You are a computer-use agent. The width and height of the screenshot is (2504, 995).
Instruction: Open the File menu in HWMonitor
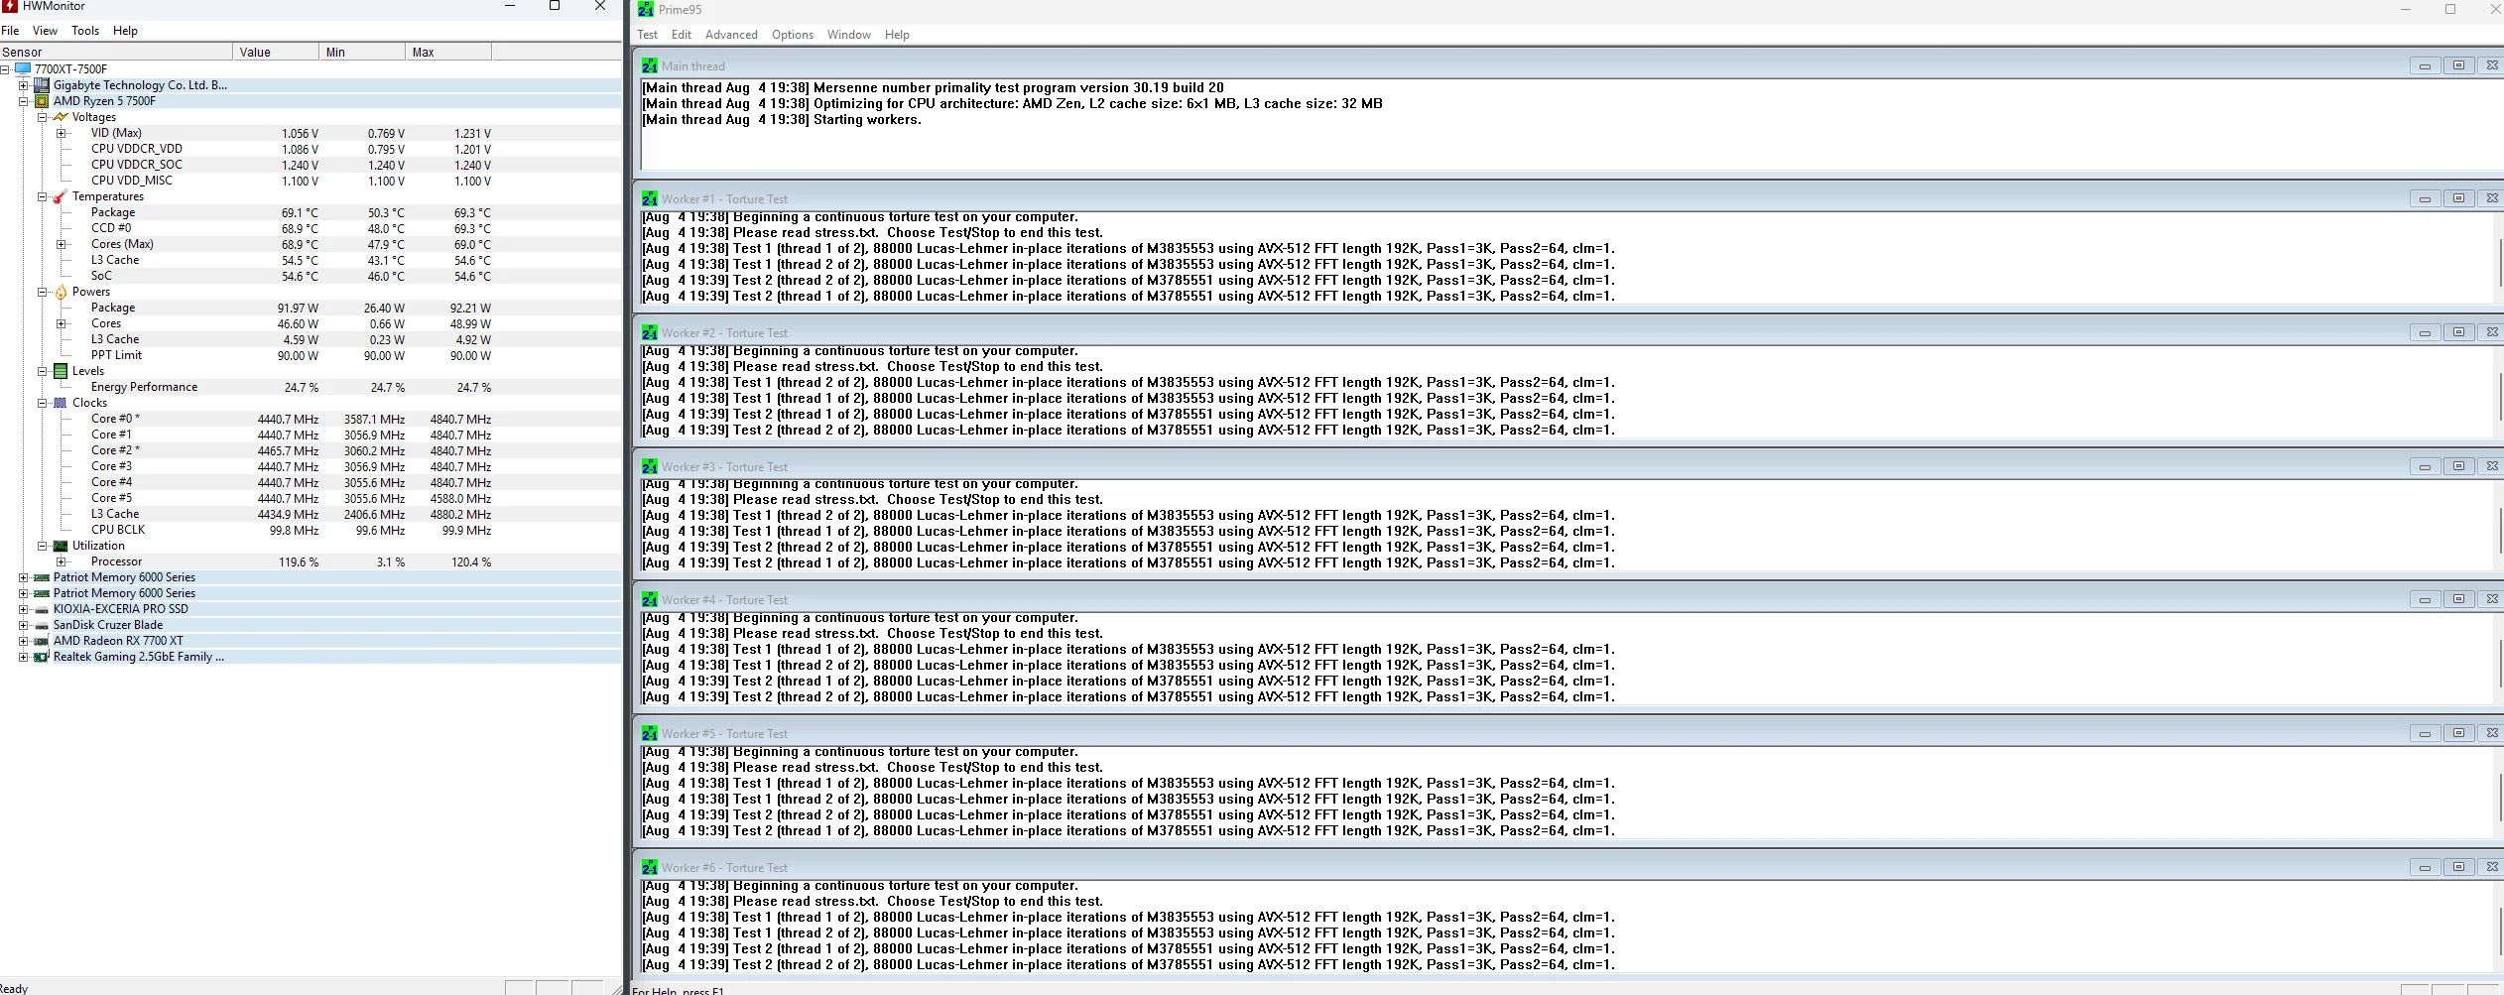pos(10,31)
